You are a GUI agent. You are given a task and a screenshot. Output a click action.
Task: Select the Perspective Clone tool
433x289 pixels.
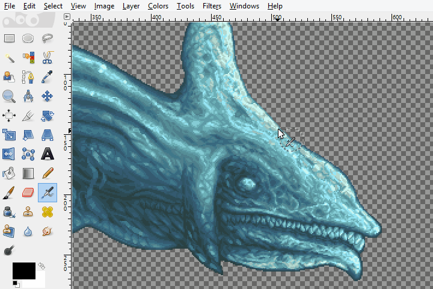point(9,231)
